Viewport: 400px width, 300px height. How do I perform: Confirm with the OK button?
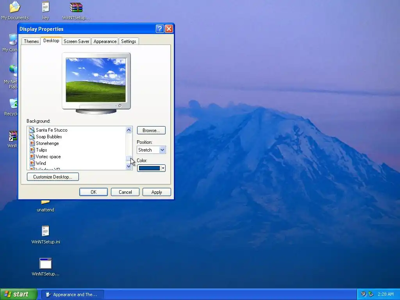[x=93, y=192]
